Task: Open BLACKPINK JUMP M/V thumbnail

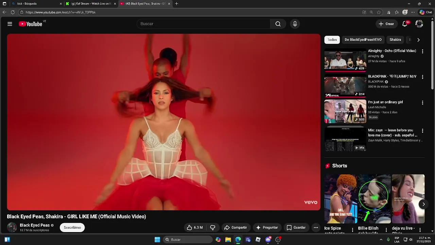Action: tap(345, 86)
